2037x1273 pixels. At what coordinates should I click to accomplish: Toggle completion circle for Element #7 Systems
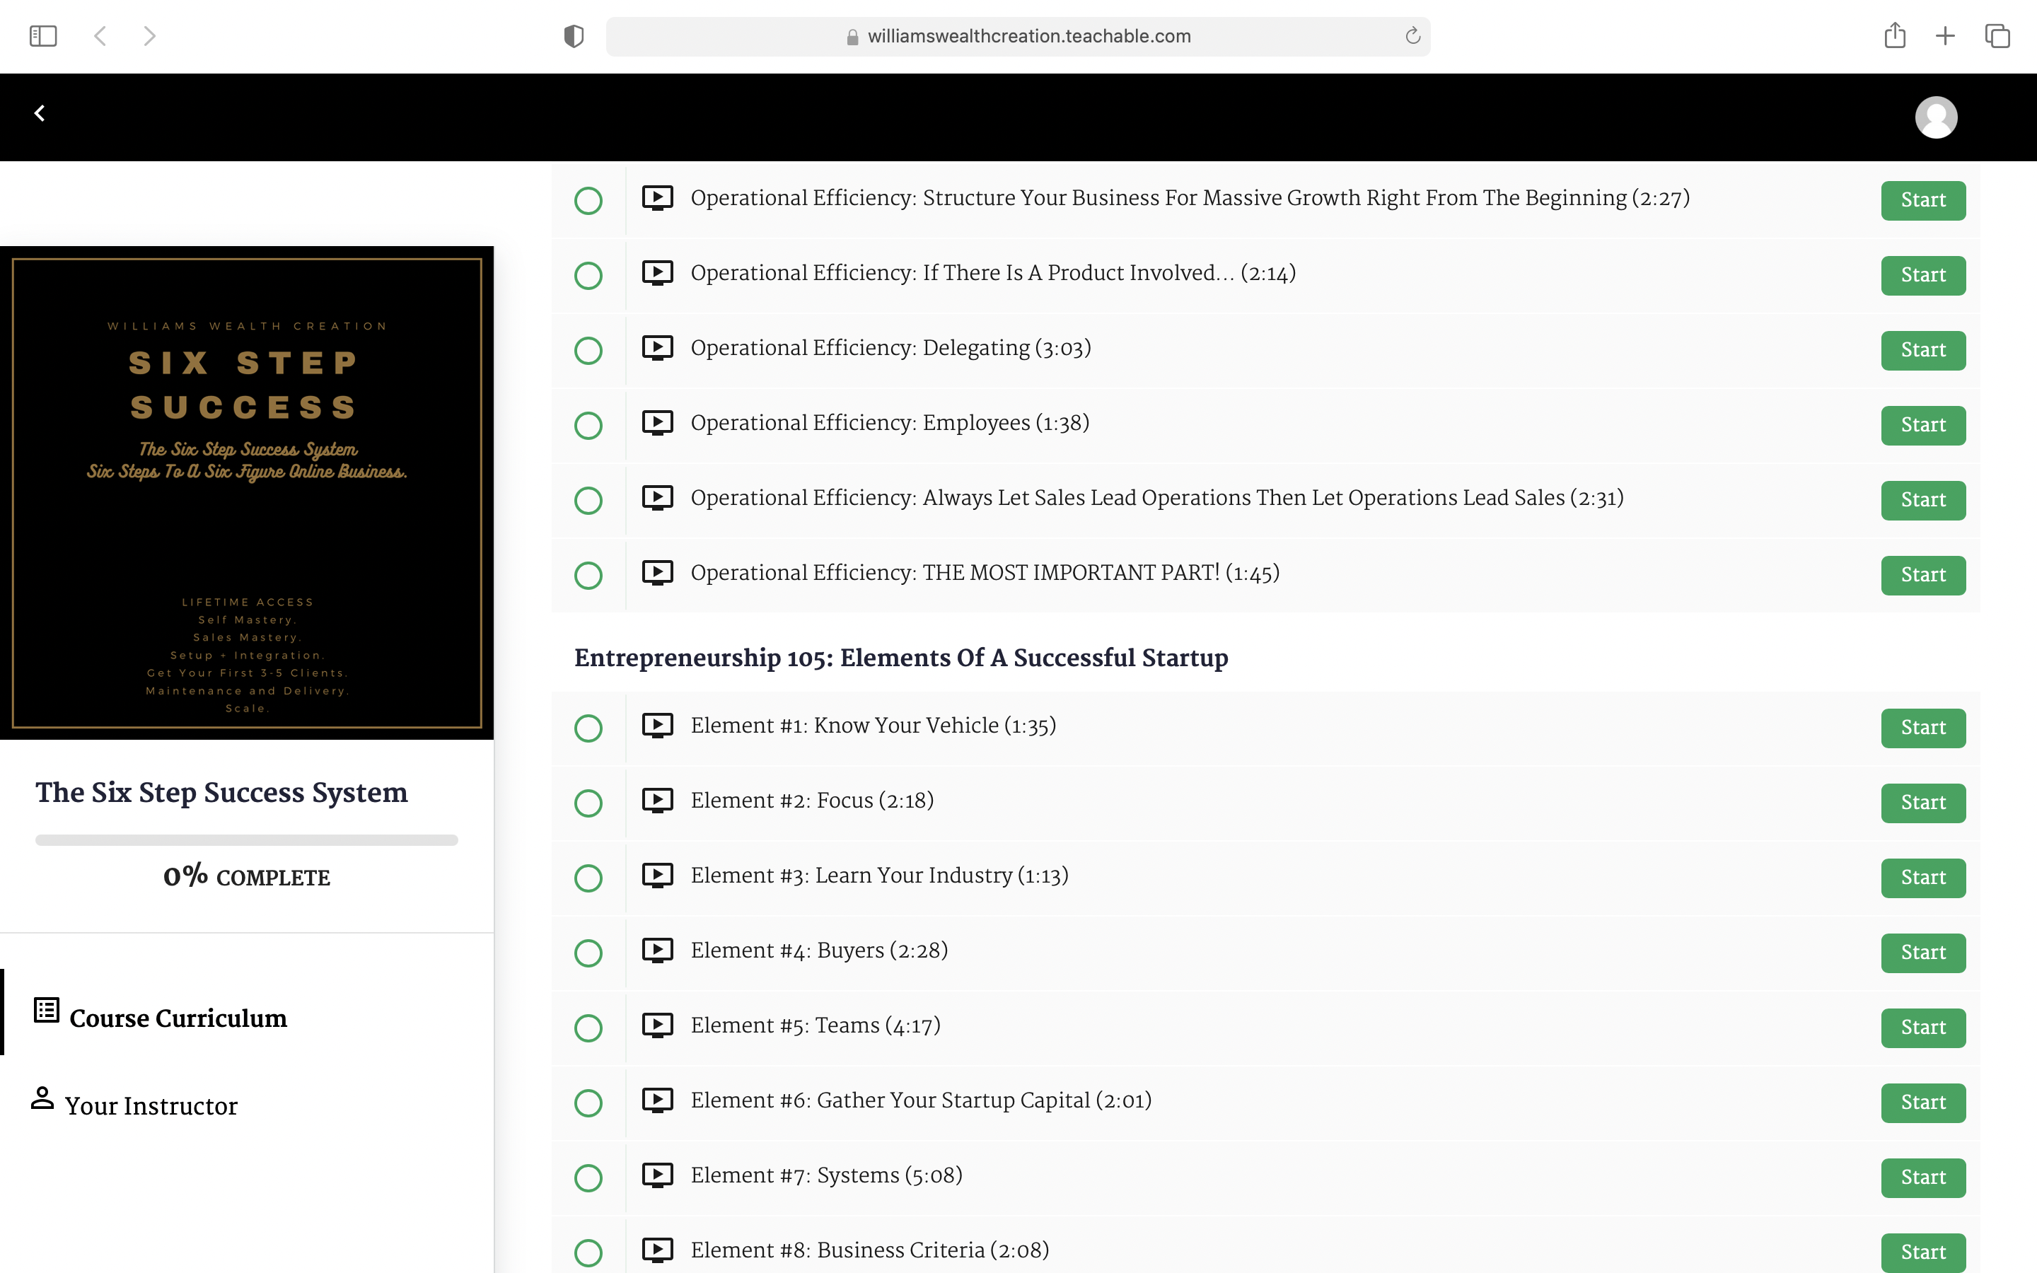coord(588,1178)
